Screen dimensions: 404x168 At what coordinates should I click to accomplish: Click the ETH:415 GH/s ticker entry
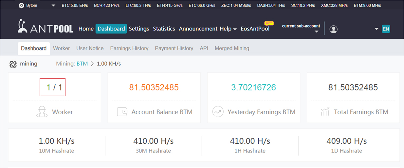170,6
